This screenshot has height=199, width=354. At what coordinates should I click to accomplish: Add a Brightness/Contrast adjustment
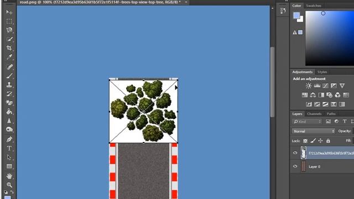click(309, 86)
